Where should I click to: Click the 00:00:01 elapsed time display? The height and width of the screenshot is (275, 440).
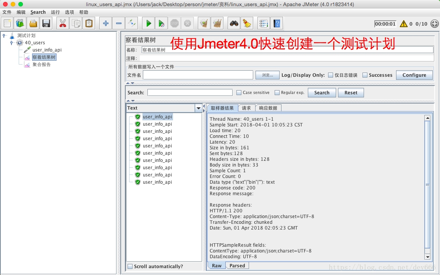(385, 24)
